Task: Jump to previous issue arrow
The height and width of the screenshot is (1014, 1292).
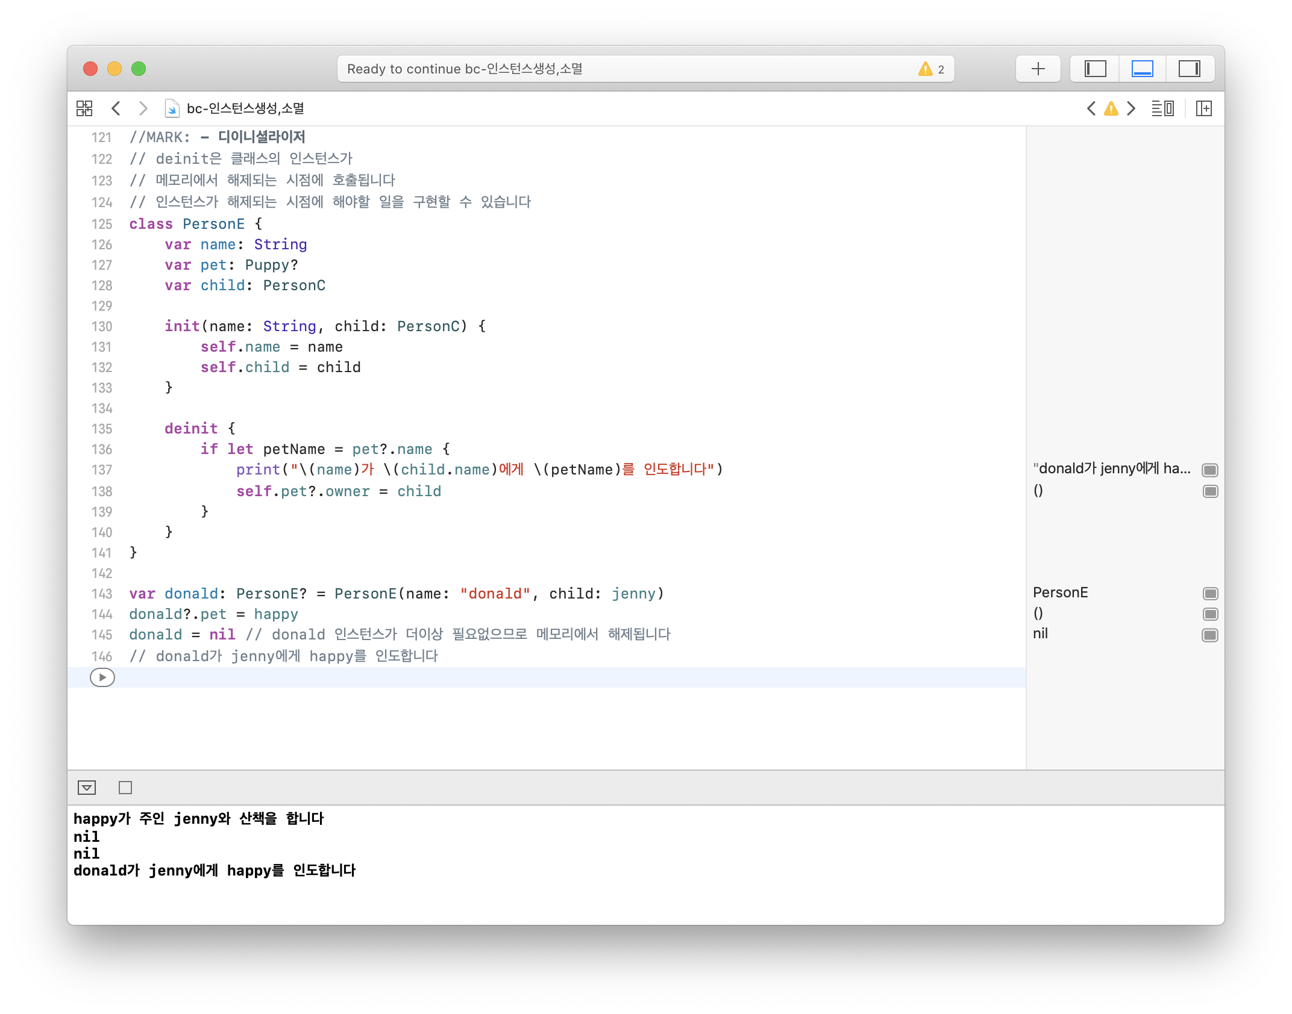Action: pos(1091,108)
